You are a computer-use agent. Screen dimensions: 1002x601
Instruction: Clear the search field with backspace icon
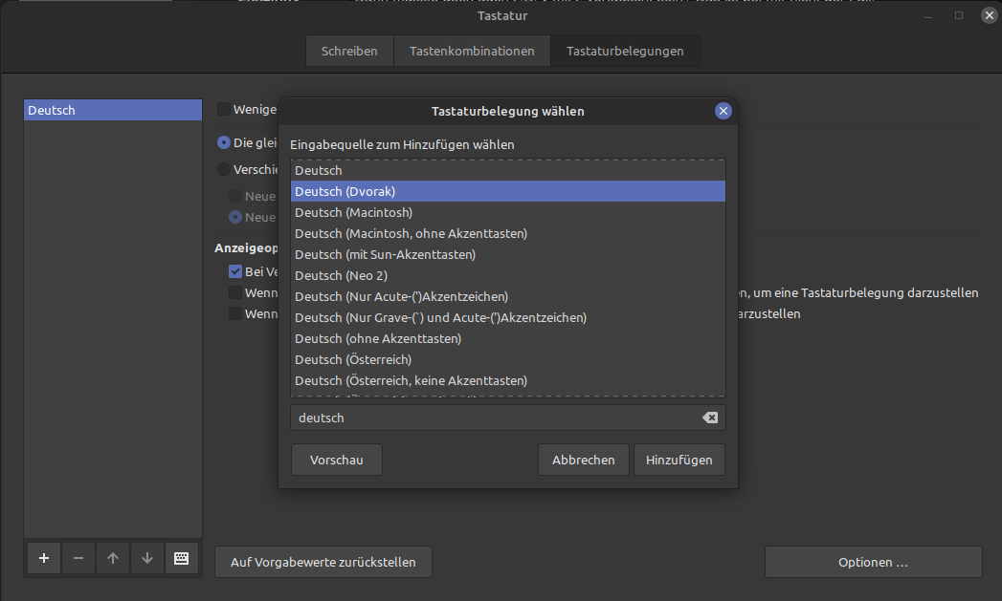pos(710,418)
